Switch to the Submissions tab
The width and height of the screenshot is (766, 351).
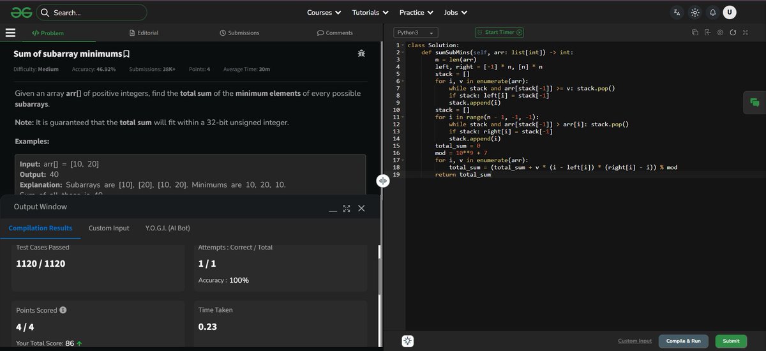tap(239, 33)
